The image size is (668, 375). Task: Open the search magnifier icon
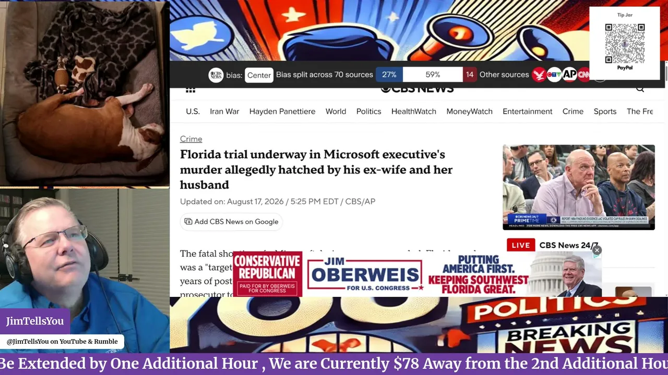pyautogui.click(x=640, y=89)
